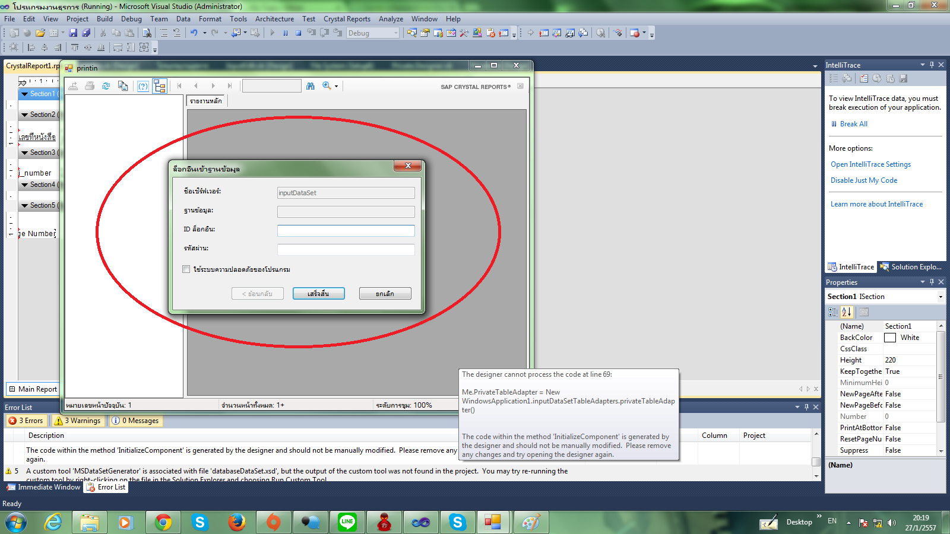This screenshot has width=950, height=534.
Task: Click the Export Report icon in the Crystal viewer
Action: pos(73,86)
